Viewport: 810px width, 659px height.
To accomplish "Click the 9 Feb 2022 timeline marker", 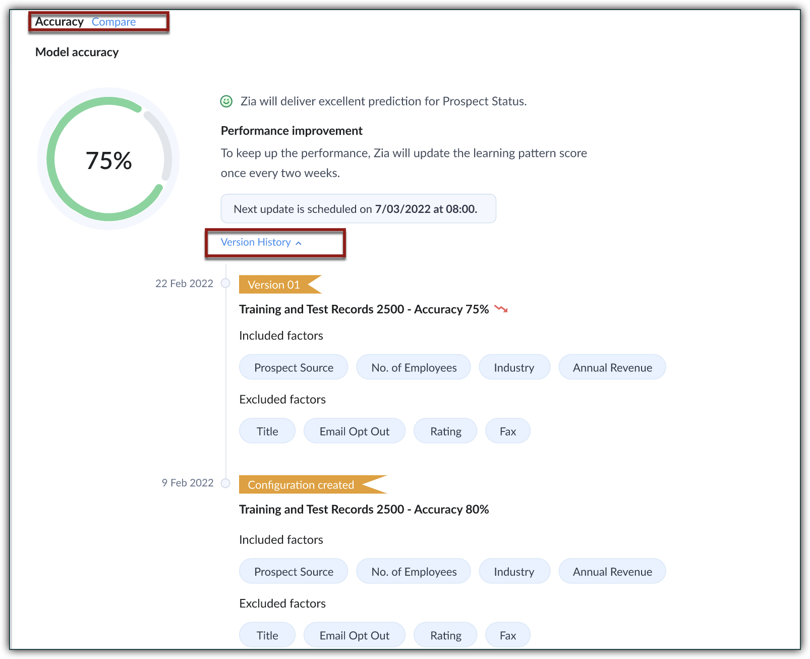I will (226, 483).
